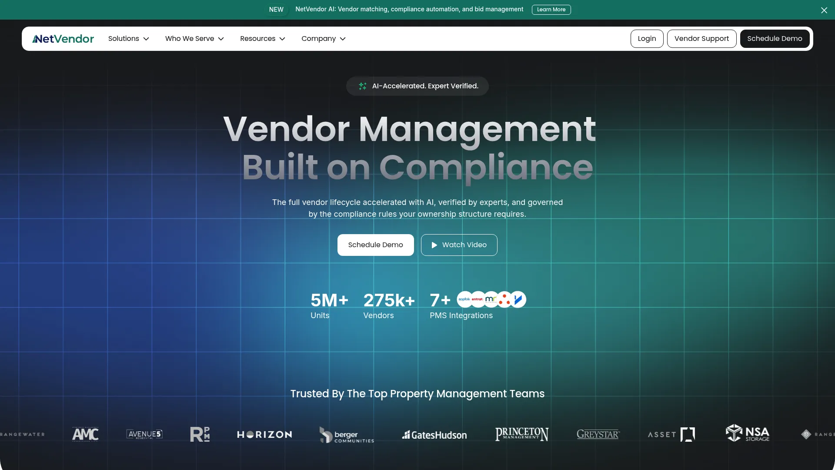Click the blue Y integration icon

coord(518,299)
